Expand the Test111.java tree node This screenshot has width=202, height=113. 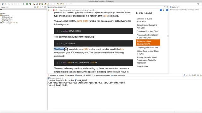tap(1, 21)
